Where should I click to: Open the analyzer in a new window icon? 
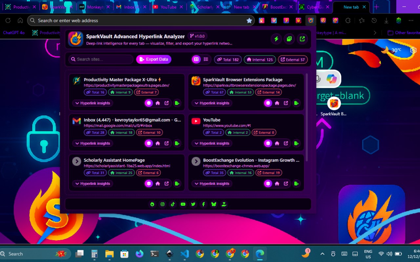[x=302, y=39]
